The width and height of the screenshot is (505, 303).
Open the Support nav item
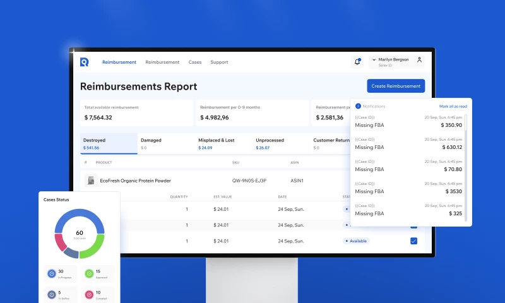coord(219,62)
